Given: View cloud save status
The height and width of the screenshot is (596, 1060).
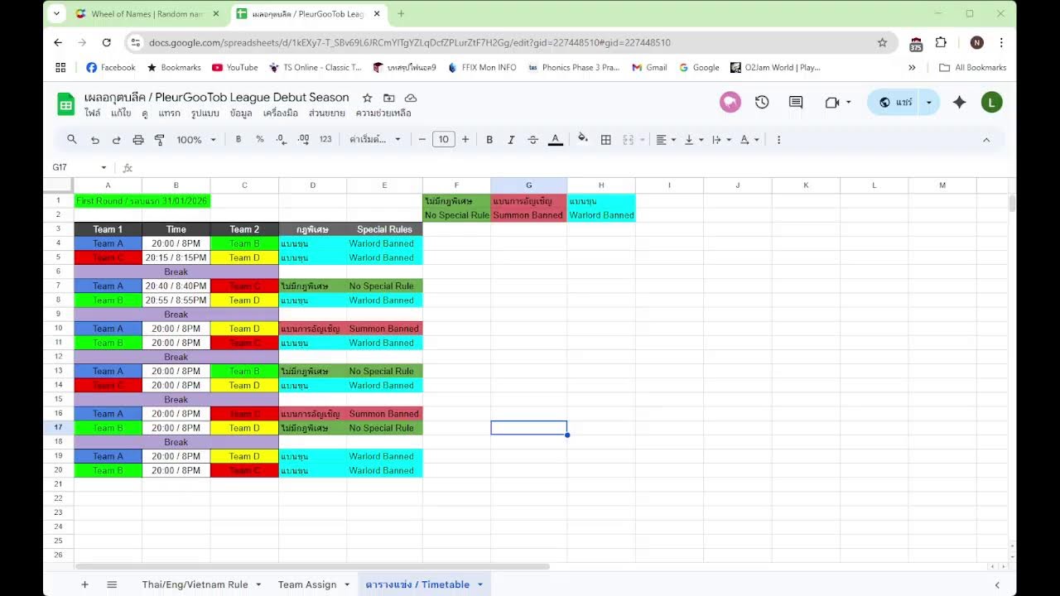Looking at the screenshot, I should click(x=411, y=98).
